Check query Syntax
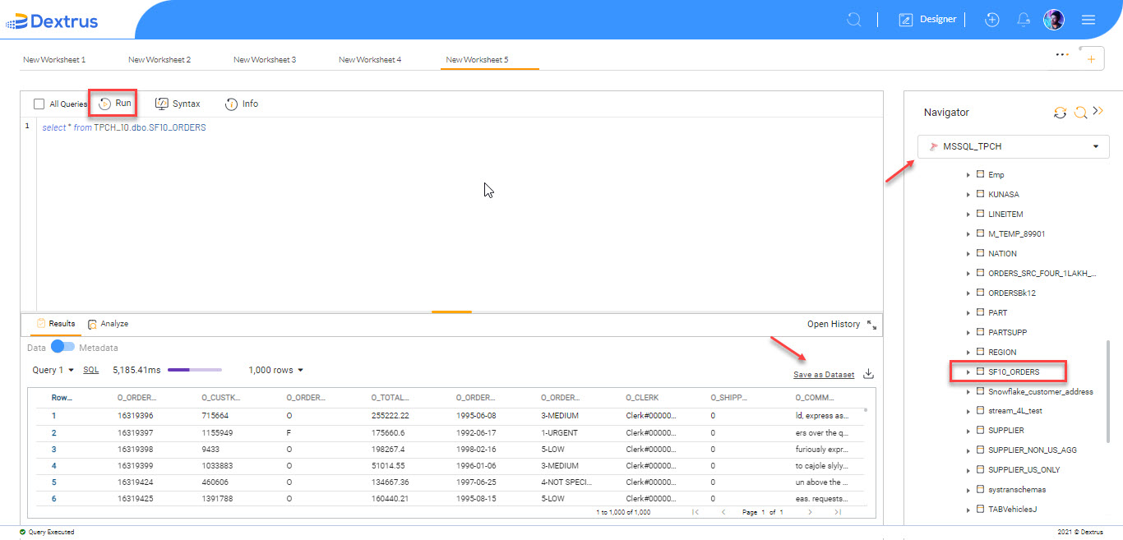 (x=178, y=104)
